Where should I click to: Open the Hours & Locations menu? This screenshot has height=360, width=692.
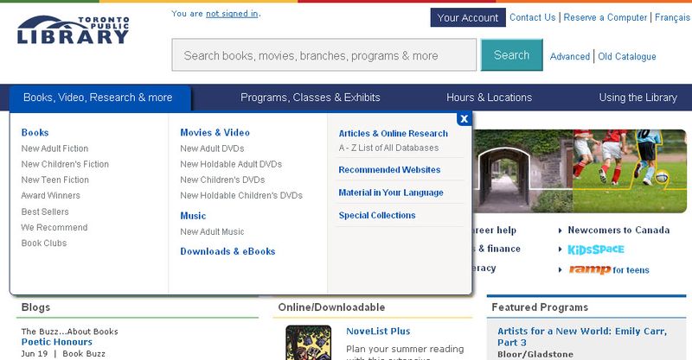489,98
